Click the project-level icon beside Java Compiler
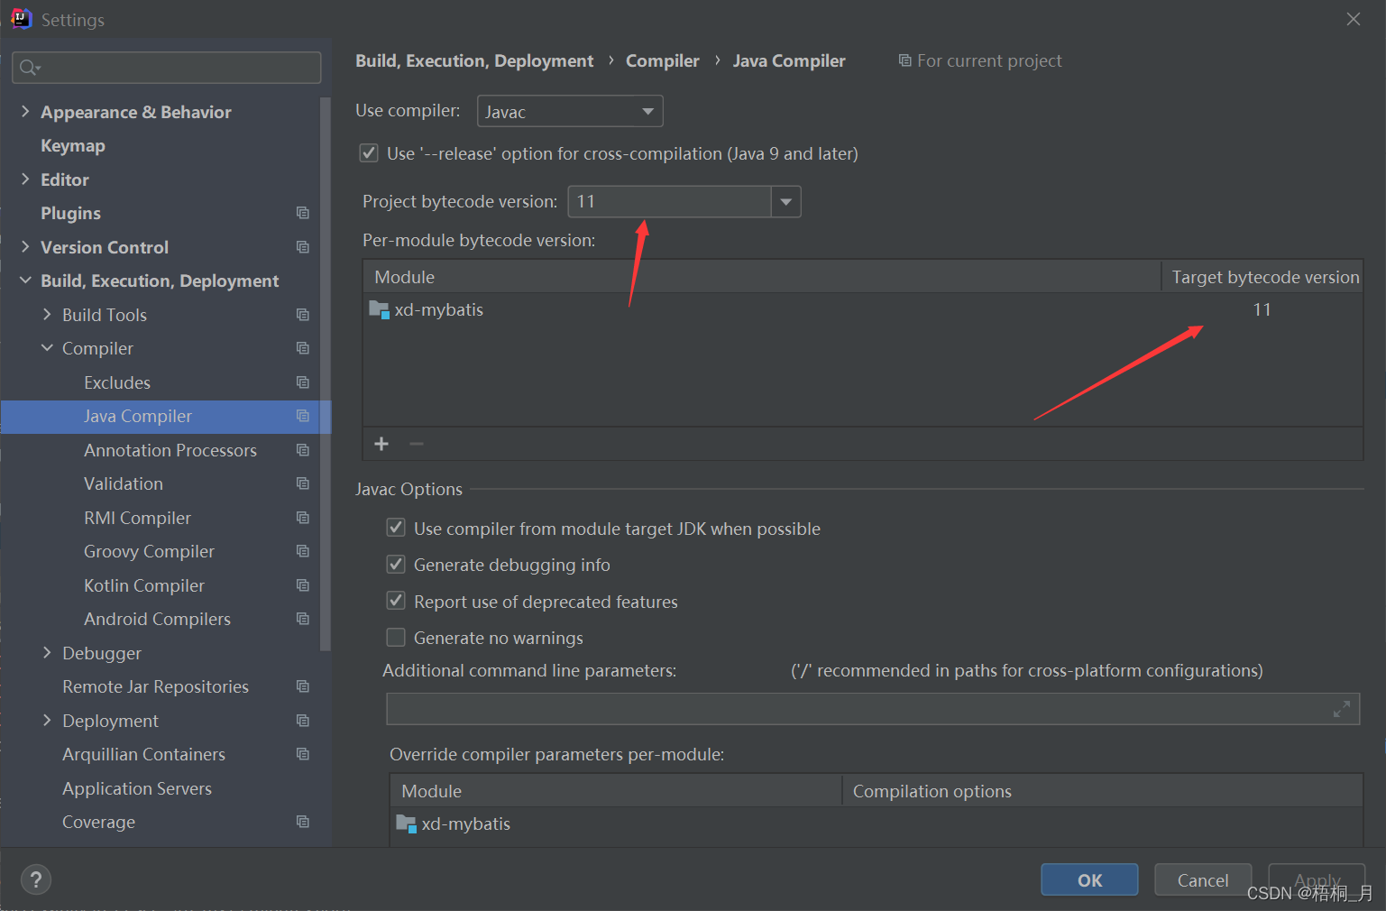Image resolution: width=1386 pixels, height=911 pixels. [x=303, y=416]
